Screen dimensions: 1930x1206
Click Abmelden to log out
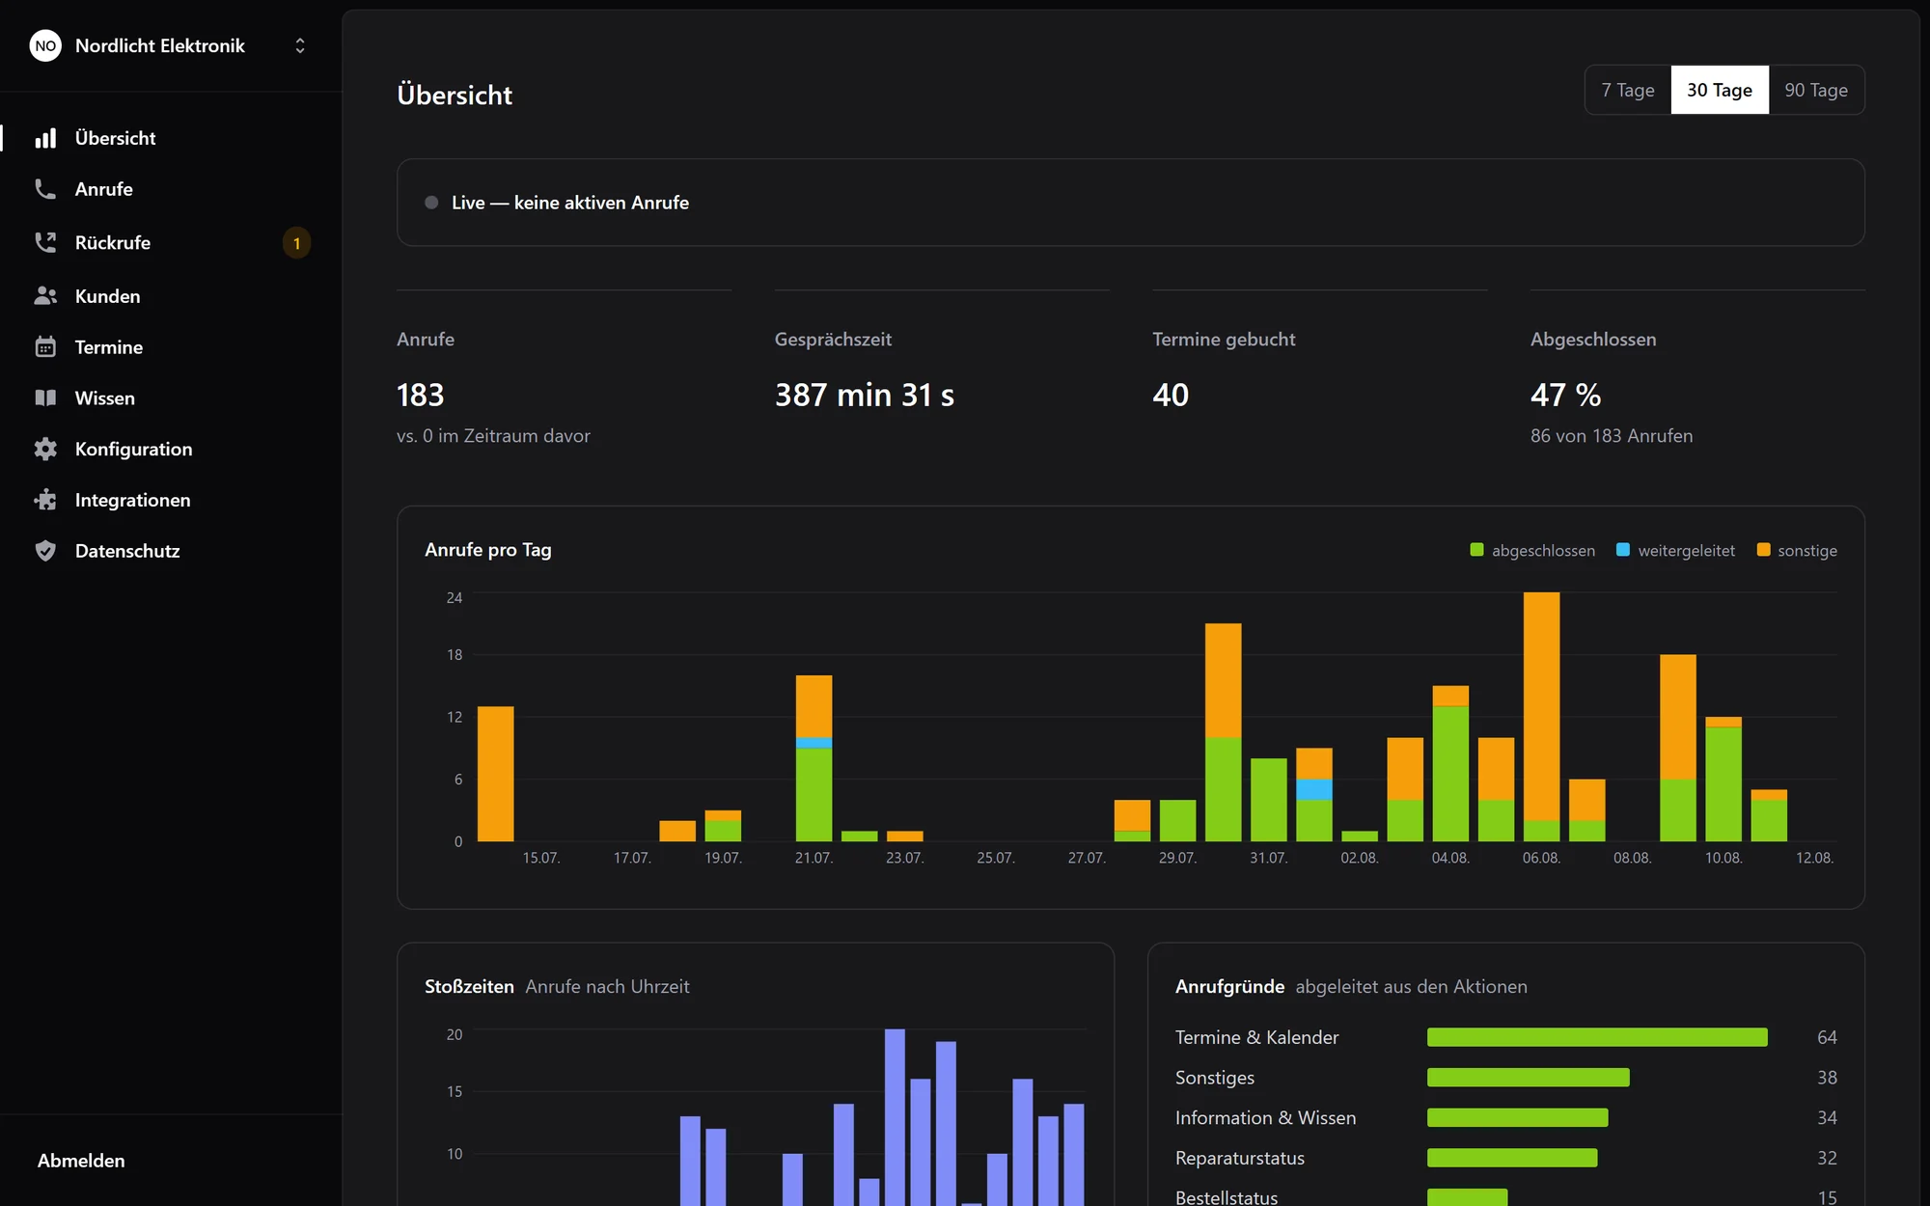tap(81, 1161)
